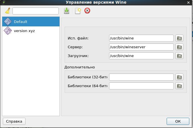The image size is (193, 128).
Task: Browse for the Сервер wineserver file
Action: [179, 47]
